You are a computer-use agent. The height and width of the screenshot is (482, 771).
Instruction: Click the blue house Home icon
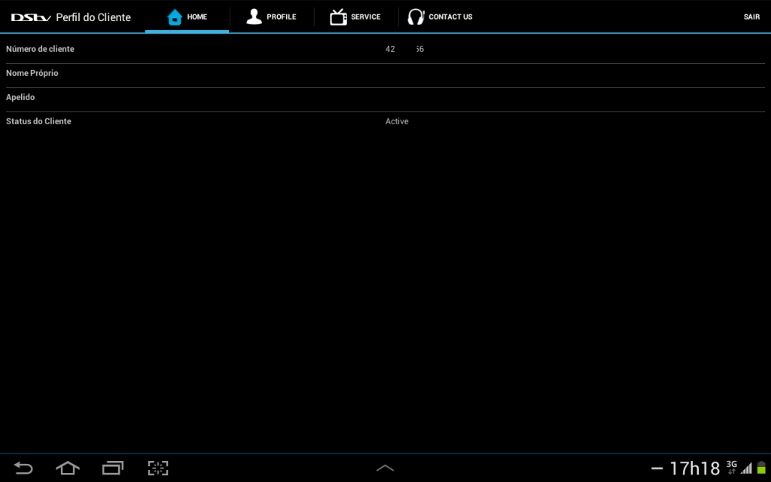[175, 17]
